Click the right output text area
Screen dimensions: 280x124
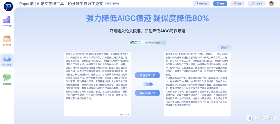197,84
